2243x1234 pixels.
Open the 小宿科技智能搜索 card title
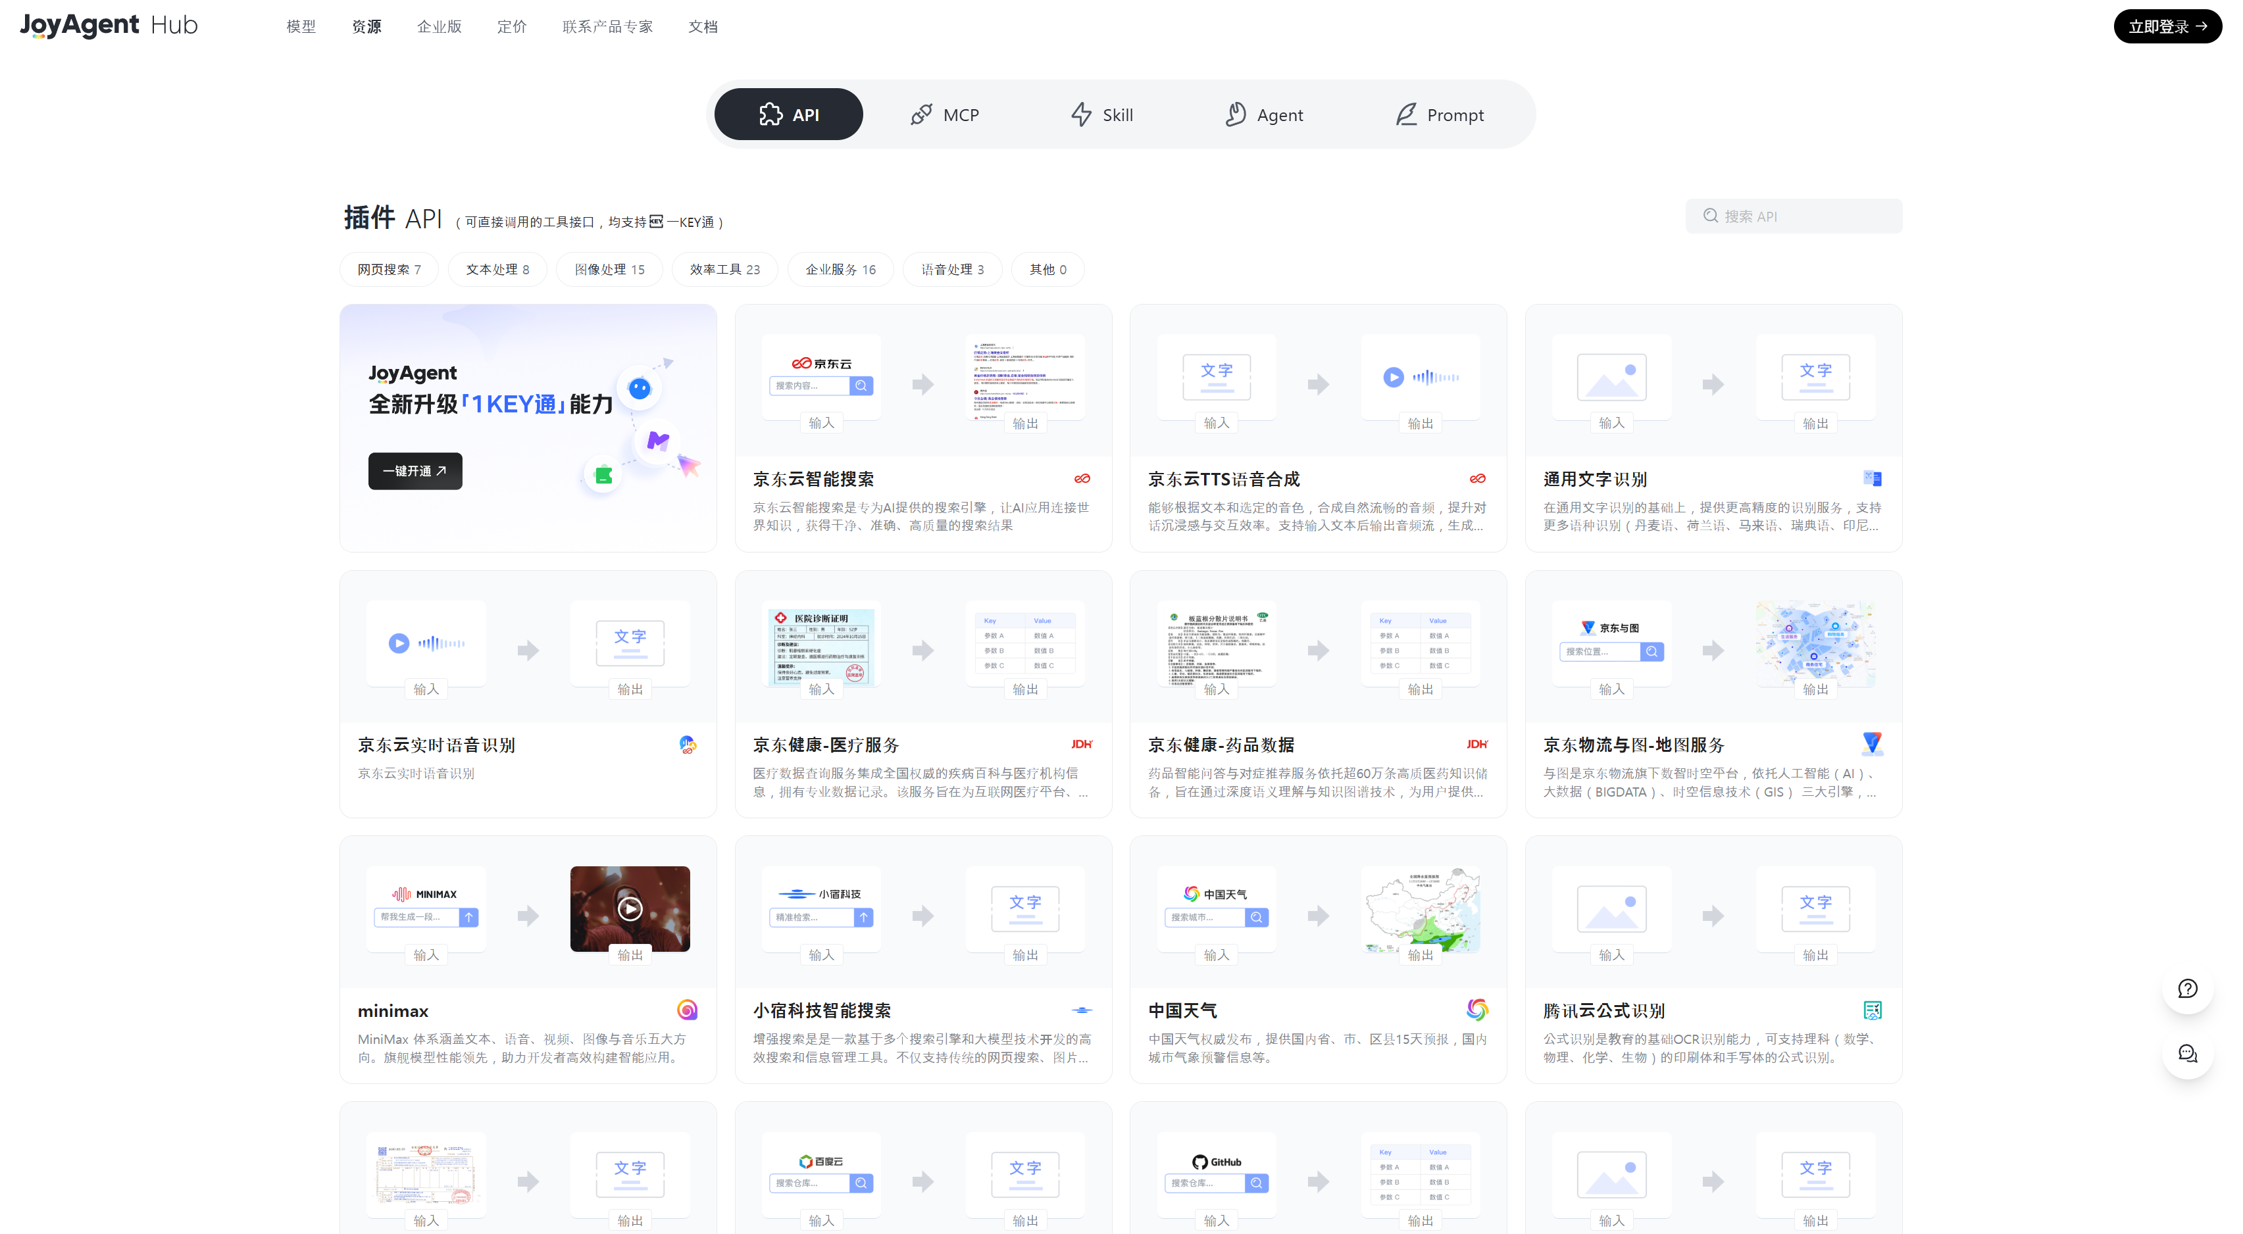tap(822, 1011)
